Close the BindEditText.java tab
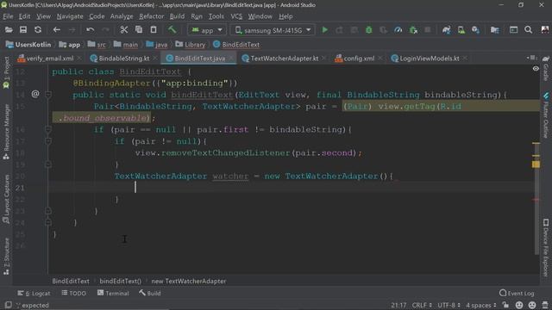 (231, 59)
